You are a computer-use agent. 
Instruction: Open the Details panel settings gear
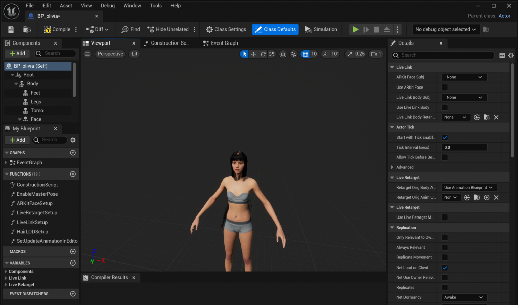click(511, 55)
